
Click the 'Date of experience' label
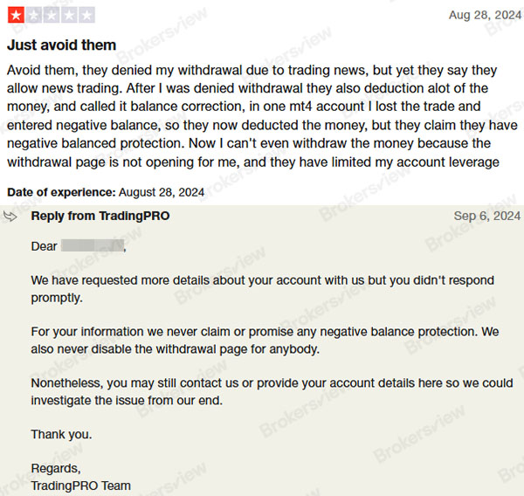pyautogui.click(x=60, y=192)
